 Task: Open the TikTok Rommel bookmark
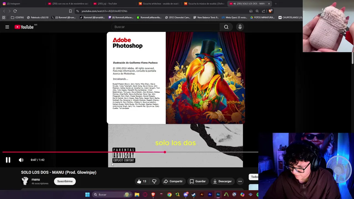pos(92,17)
